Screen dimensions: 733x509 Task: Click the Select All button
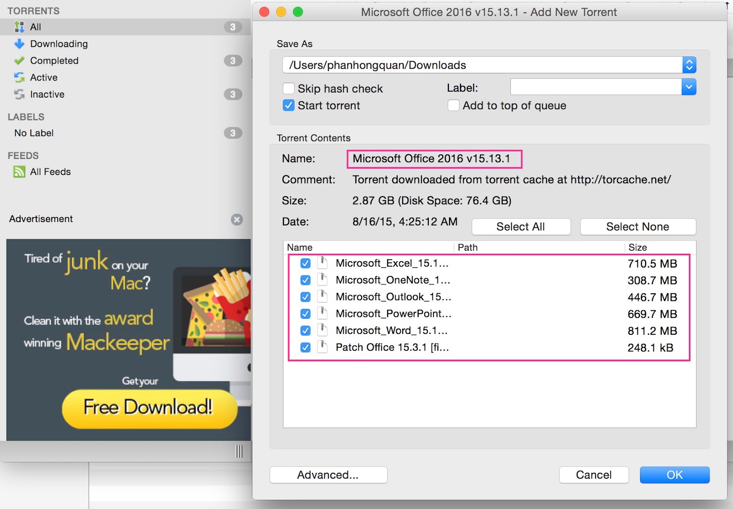coord(521,227)
